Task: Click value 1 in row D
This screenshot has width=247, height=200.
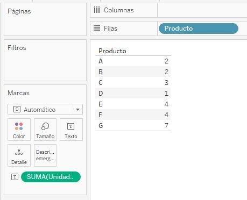Action: point(166,94)
